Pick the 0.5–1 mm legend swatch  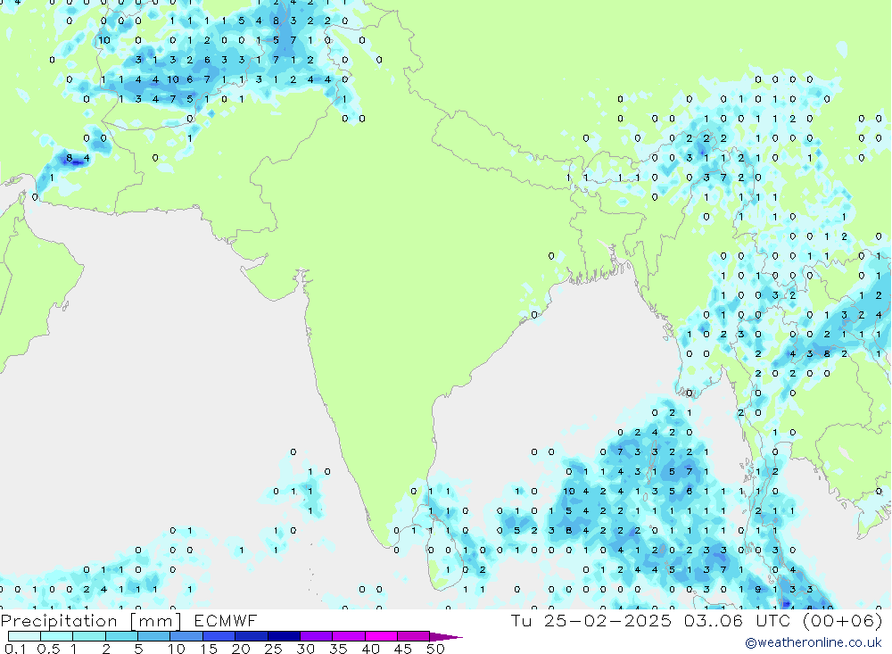57,636
